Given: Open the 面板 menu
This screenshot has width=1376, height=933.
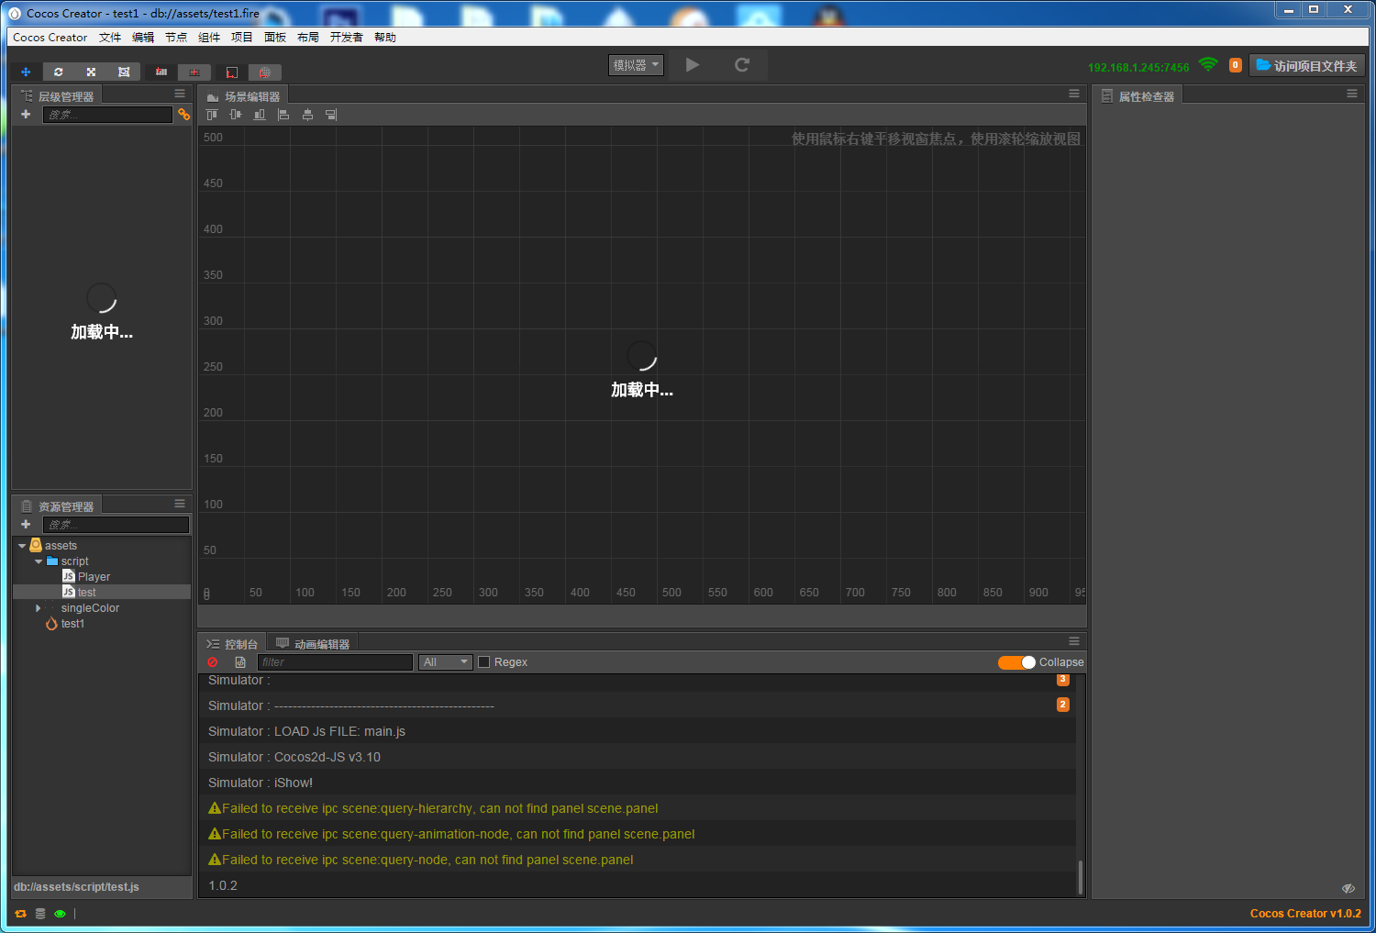Looking at the screenshot, I should click(x=275, y=38).
